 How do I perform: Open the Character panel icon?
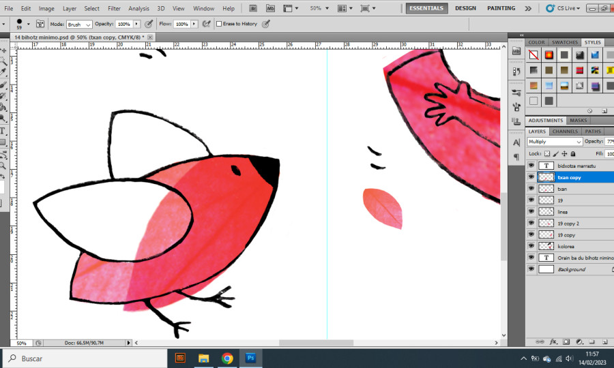pyautogui.click(x=516, y=142)
